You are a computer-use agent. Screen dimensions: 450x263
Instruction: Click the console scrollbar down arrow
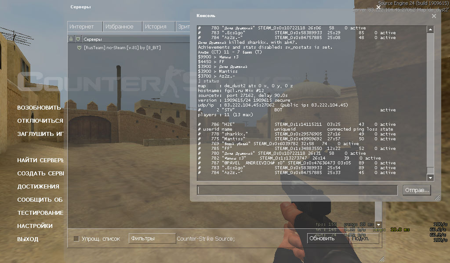click(x=430, y=178)
